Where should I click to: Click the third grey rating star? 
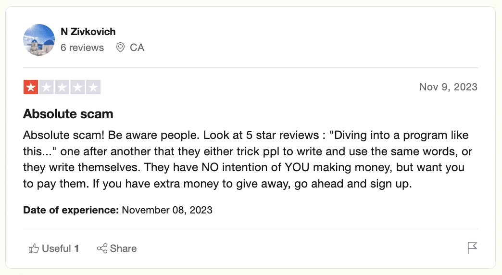click(62, 87)
